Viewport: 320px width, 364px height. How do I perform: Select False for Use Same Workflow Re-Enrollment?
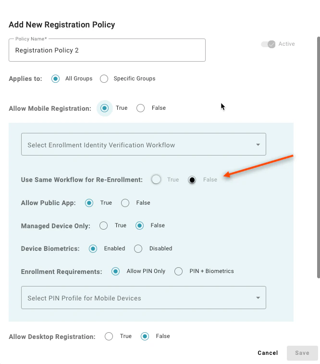coord(192,180)
